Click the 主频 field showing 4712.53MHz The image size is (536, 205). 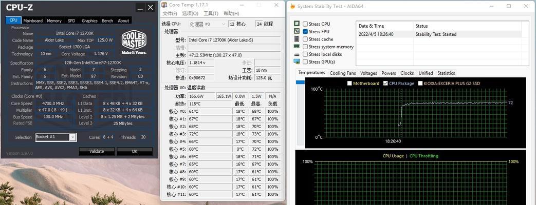[234, 55]
